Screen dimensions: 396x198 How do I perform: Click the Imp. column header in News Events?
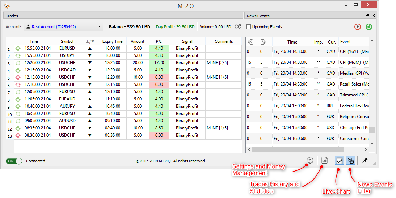tap(319, 42)
